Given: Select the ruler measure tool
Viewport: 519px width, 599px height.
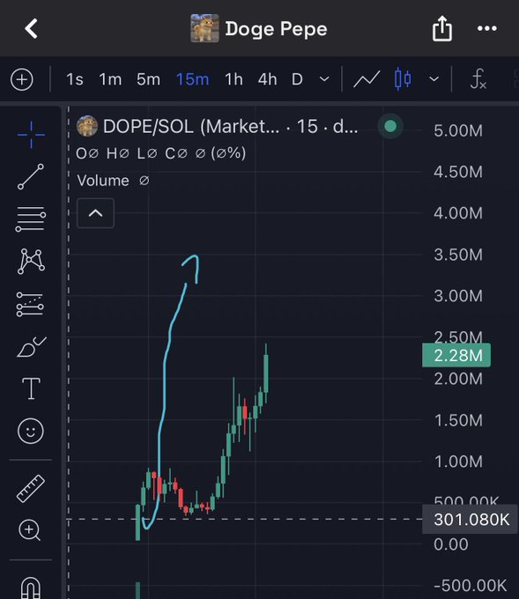Looking at the screenshot, I should [31, 489].
